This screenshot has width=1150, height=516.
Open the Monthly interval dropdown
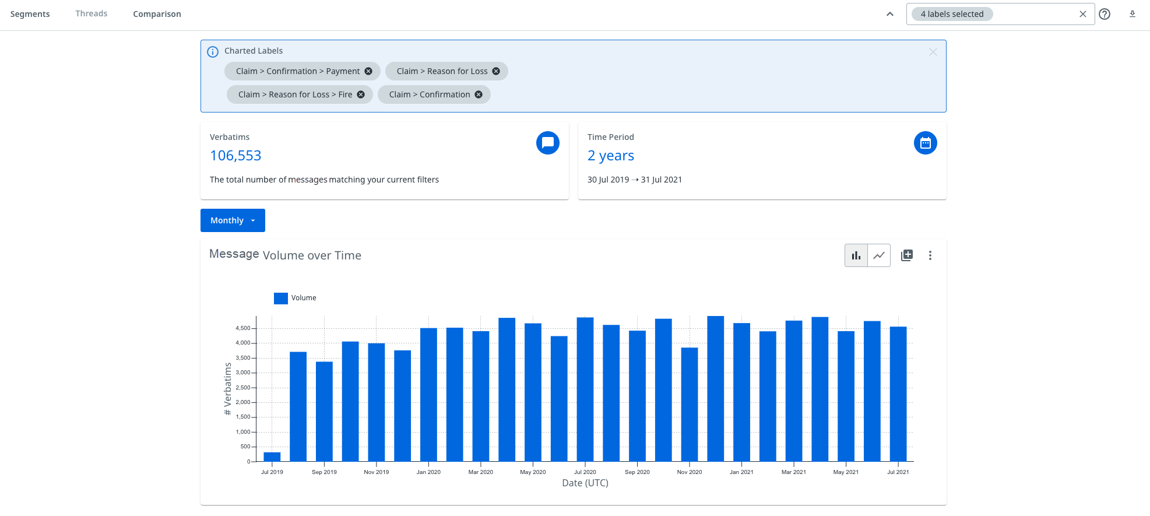(x=233, y=220)
